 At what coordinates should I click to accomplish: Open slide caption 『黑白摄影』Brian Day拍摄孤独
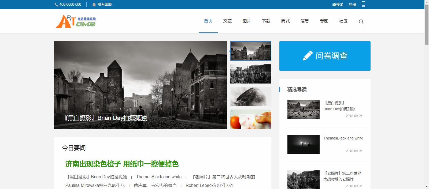click(106, 118)
